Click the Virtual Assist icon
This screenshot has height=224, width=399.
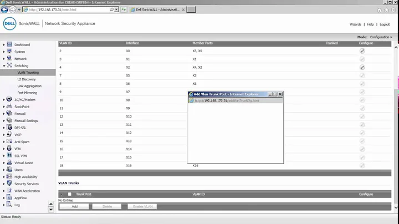pos(9,162)
